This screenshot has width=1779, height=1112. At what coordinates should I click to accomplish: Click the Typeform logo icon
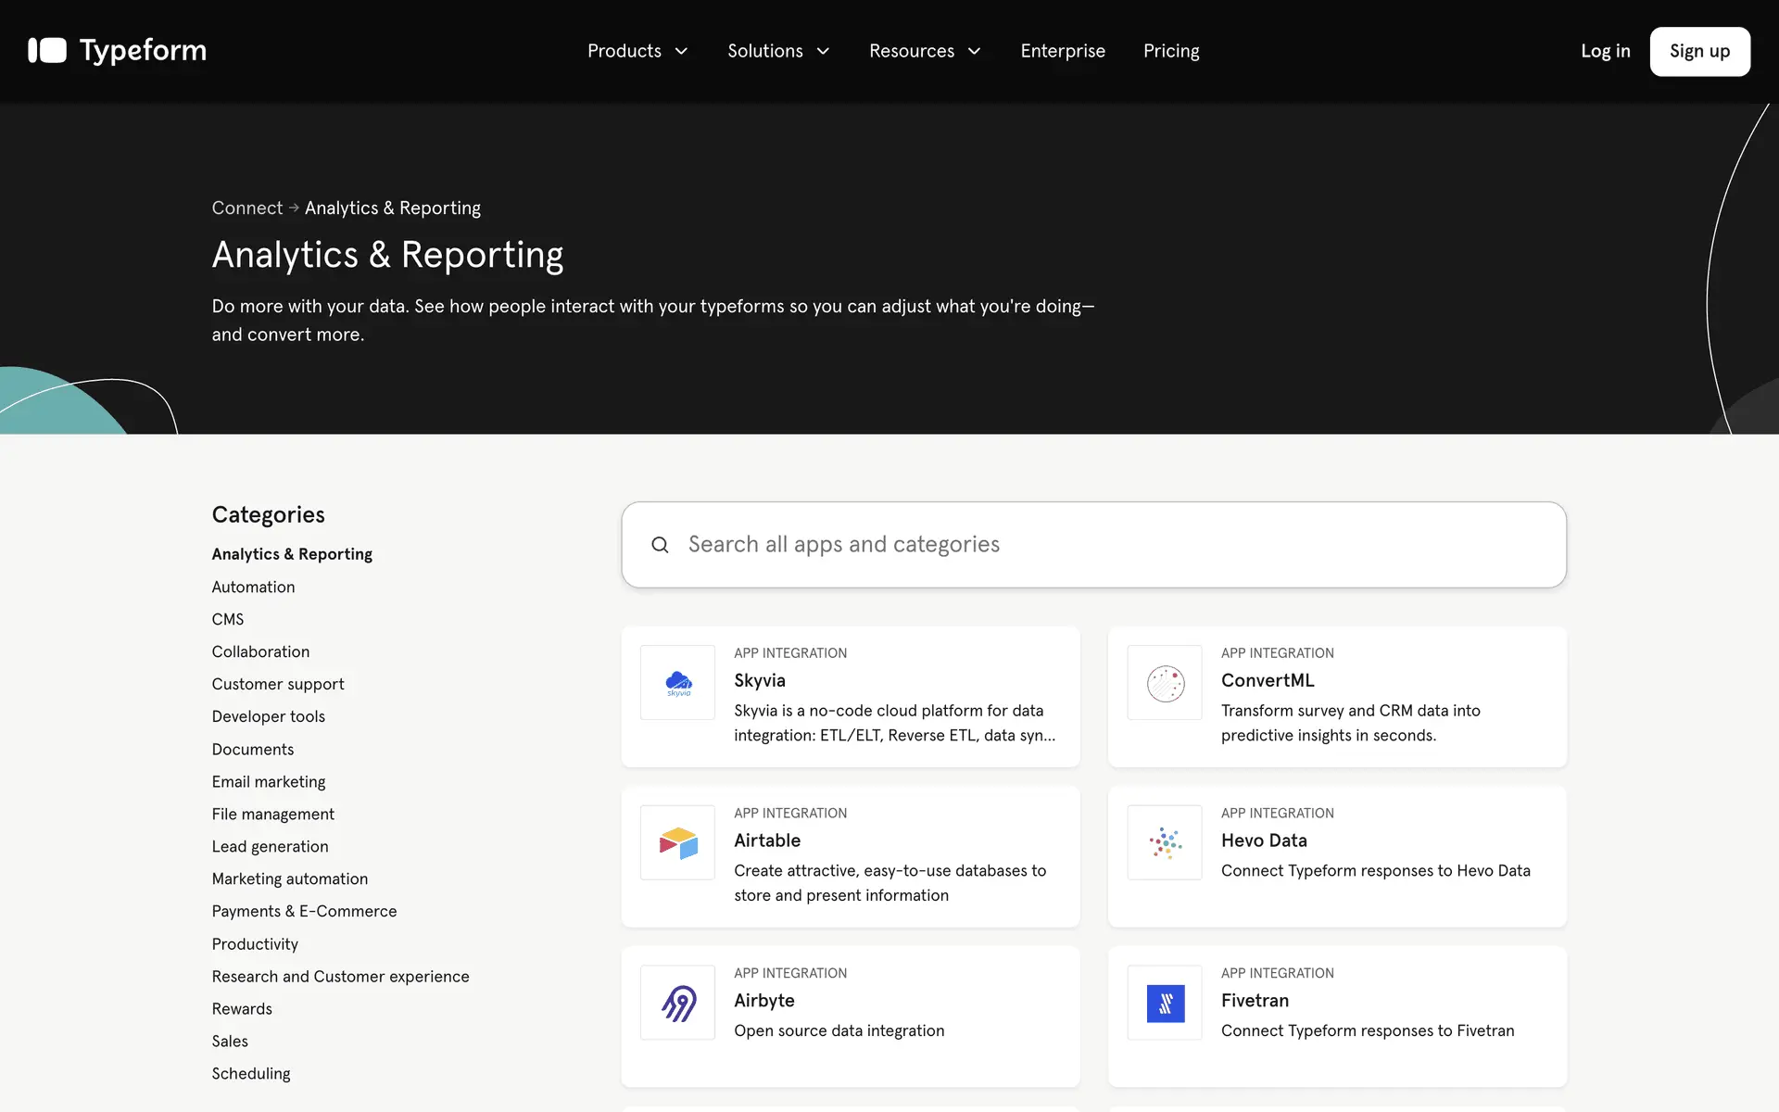point(47,51)
